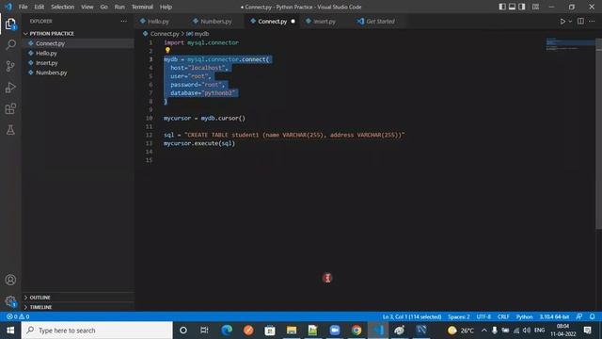Open the Manage gear icon

(10, 301)
